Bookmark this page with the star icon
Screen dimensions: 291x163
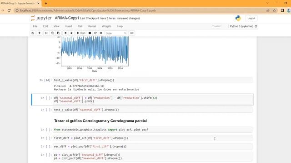[x=274, y=10]
